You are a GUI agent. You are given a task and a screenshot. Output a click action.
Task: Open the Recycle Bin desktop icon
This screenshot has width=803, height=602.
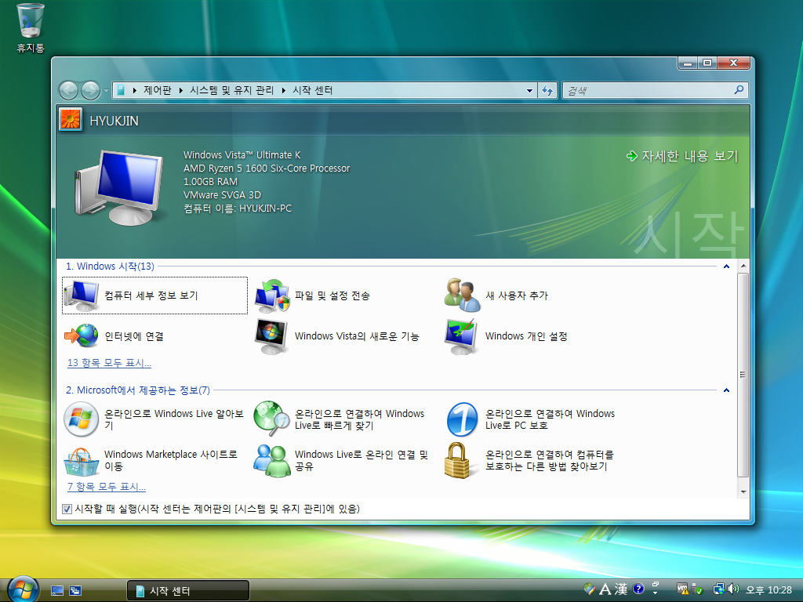31,28
